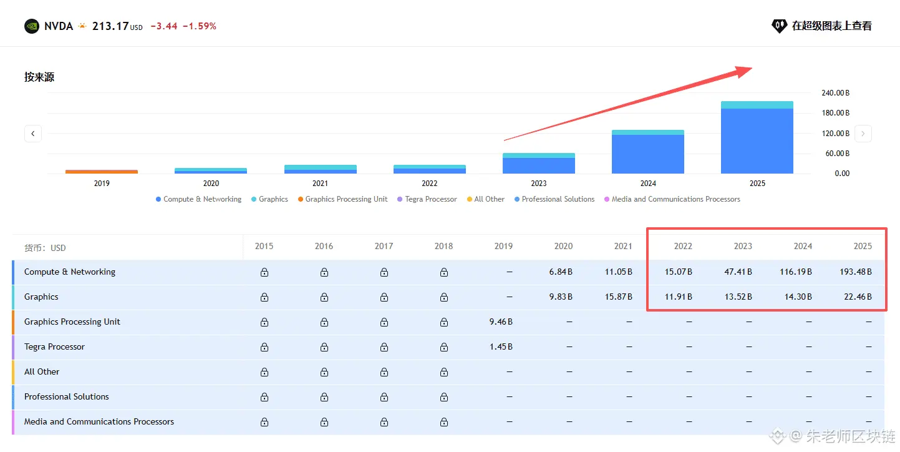Image resolution: width=900 pixels, height=452 pixels.
Task: Click the 2018 lock in Media and Communications Processors row
Action: [444, 422]
